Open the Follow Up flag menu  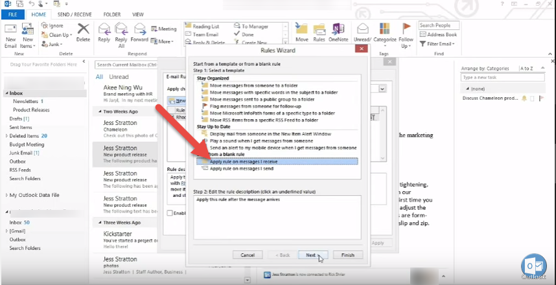(x=406, y=36)
